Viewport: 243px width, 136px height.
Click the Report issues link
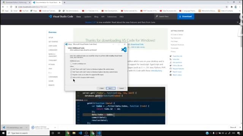coord(177,72)
